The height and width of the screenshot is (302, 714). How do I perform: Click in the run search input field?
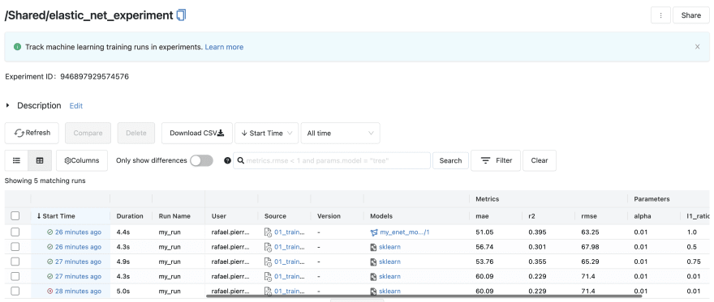click(x=332, y=160)
